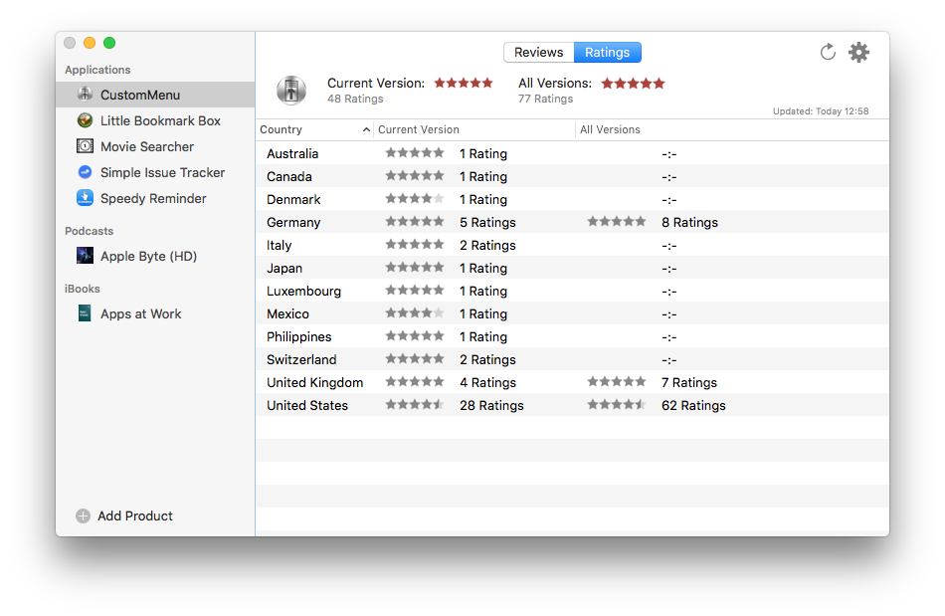Click United Kingdom all versions stars
Image resolution: width=945 pixels, height=616 pixels.
coord(617,381)
